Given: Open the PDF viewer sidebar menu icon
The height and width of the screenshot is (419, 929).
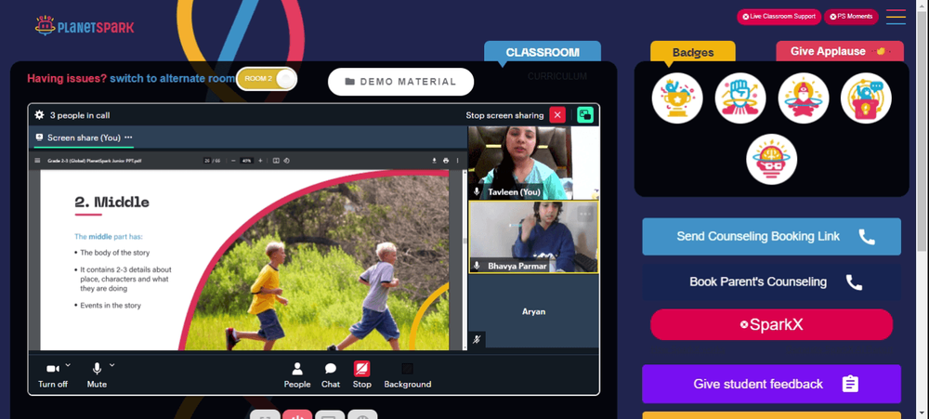Looking at the screenshot, I should (x=37, y=160).
